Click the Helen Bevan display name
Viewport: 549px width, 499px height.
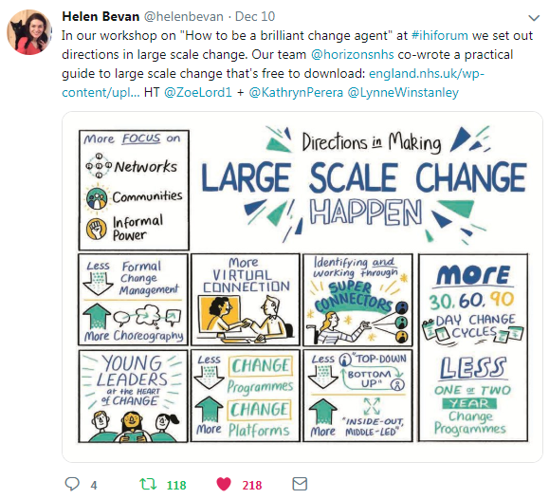pyautogui.click(x=101, y=16)
